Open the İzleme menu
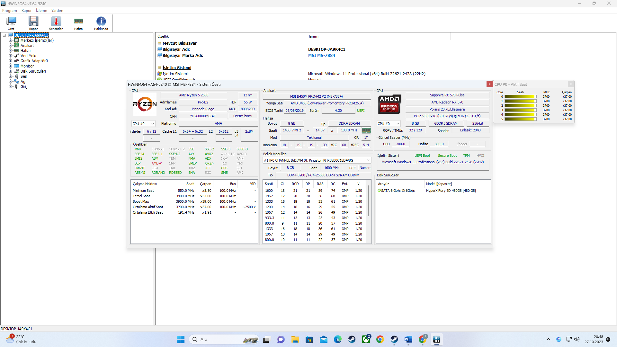Image resolution: width=617 pixels, height=347 pixels. coord(41,11)
